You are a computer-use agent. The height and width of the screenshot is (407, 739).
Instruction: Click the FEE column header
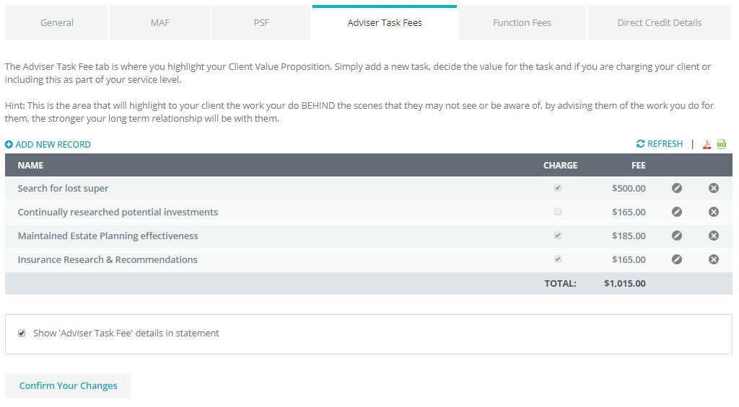coord(639,166)
